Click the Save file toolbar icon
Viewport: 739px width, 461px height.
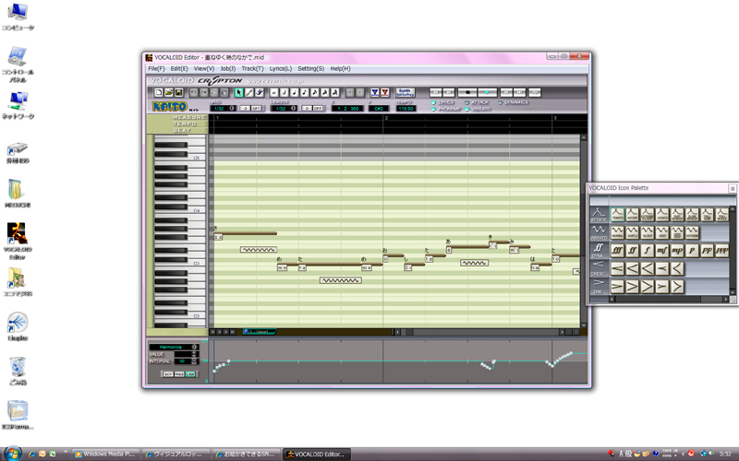click(177, 92)
